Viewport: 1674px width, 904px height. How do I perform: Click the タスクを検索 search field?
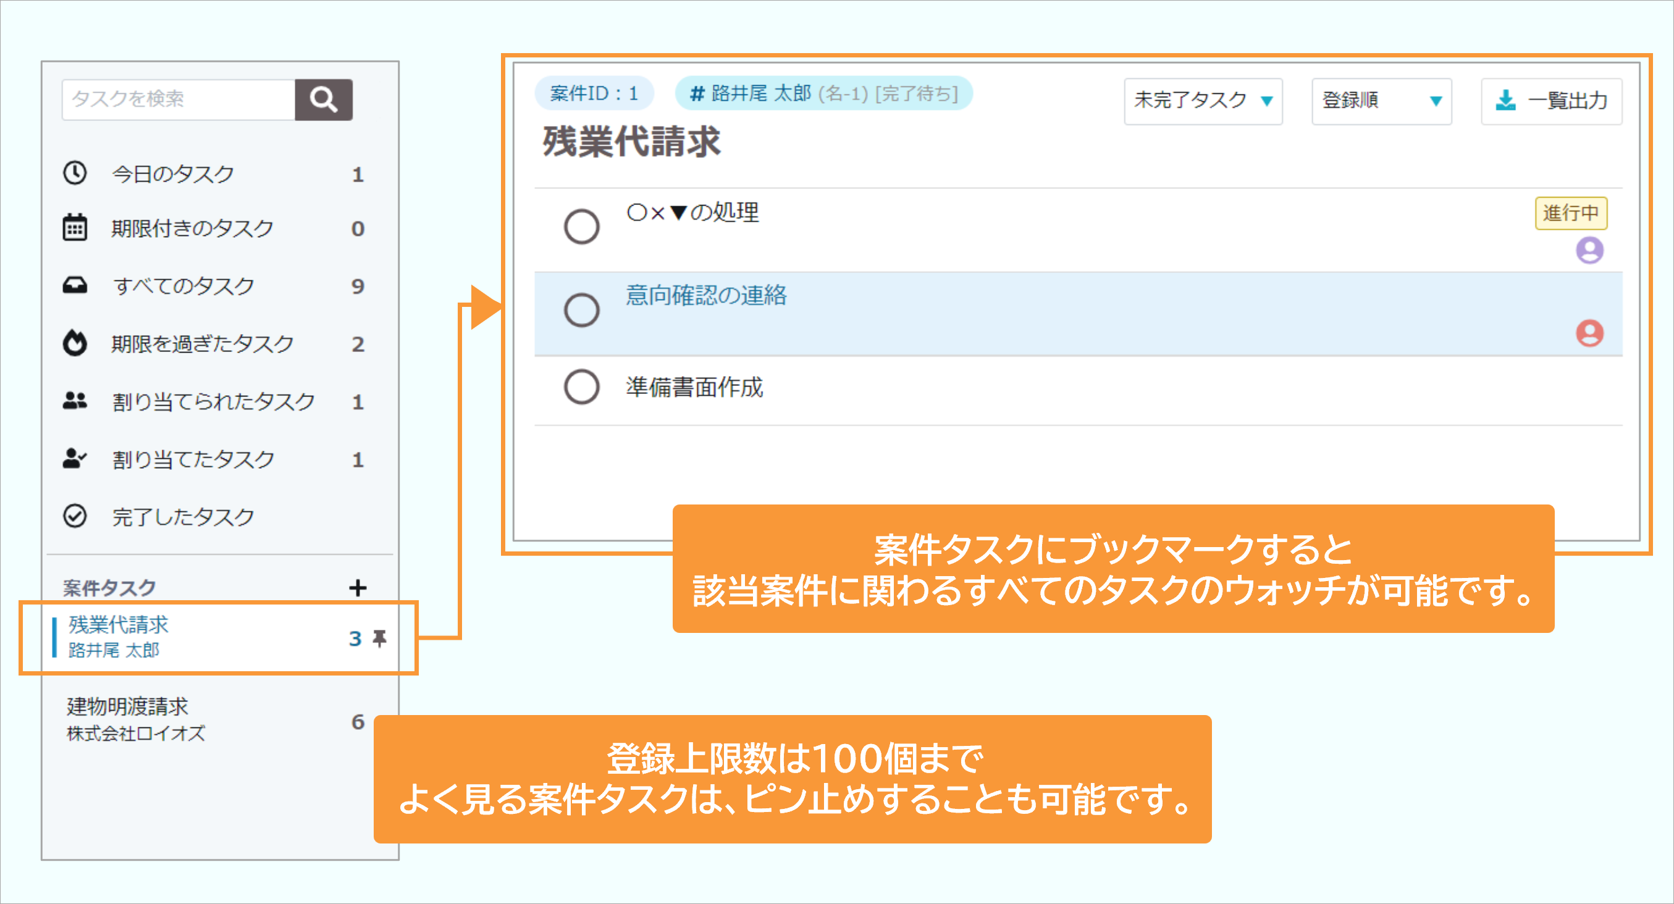179,99
